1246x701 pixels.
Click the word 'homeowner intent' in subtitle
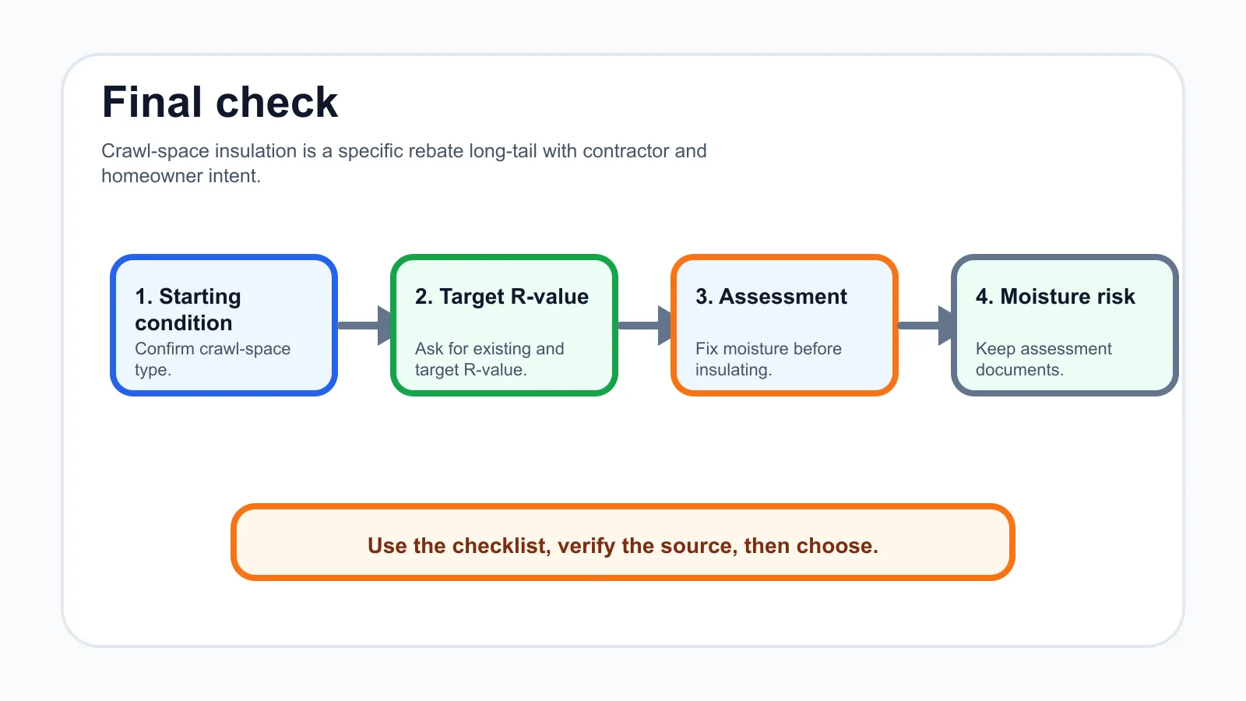pyautogui.click(x=181, y=176)
